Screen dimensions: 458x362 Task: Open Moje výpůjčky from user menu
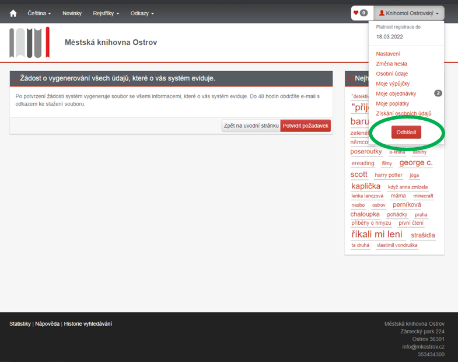(393, 83)
